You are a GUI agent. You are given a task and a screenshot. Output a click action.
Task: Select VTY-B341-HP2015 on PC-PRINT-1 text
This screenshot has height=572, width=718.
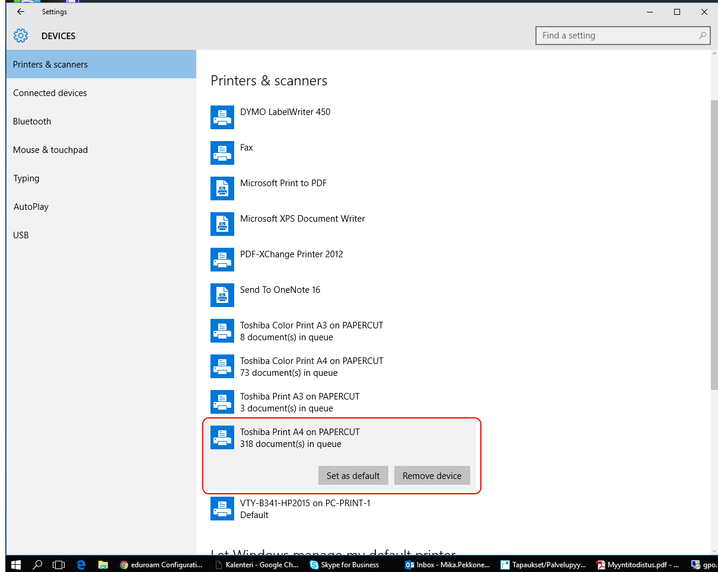(x=305, y=503)
